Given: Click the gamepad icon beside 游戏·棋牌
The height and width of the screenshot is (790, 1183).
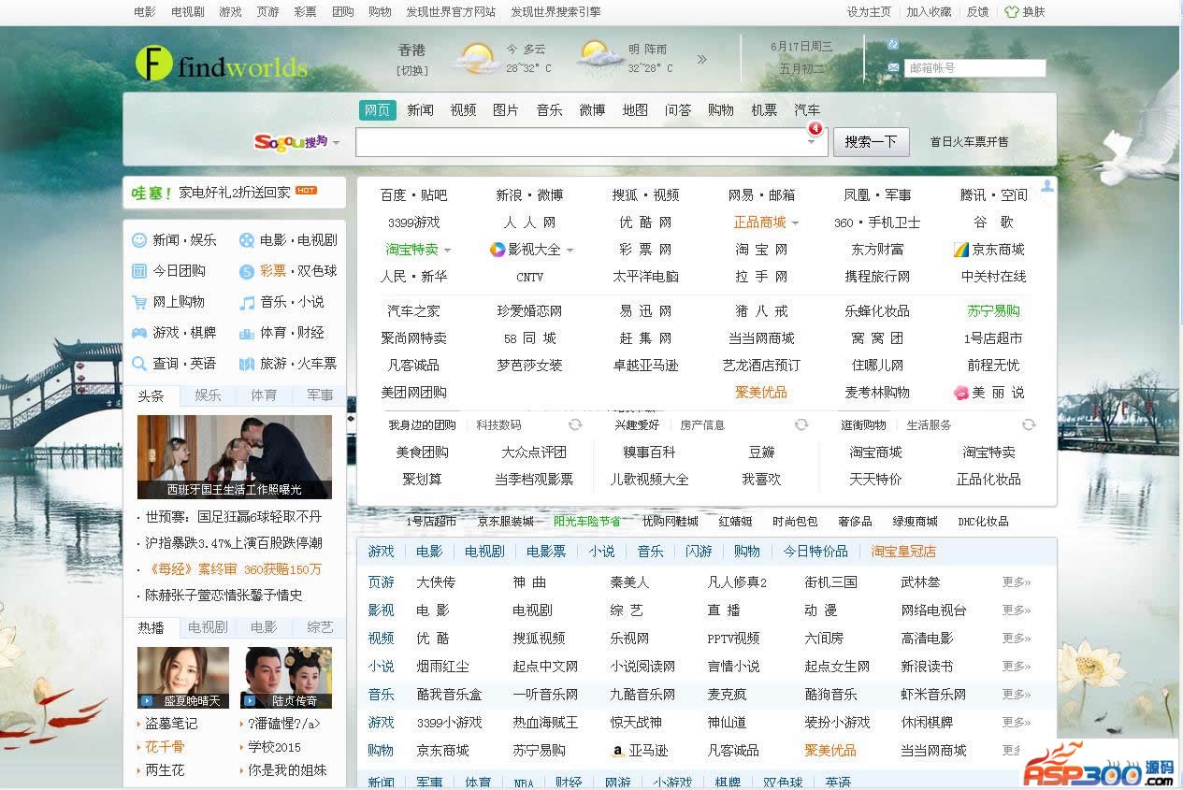Looking at the screenshot, I should pyautogui.click(x=139, y=333).
